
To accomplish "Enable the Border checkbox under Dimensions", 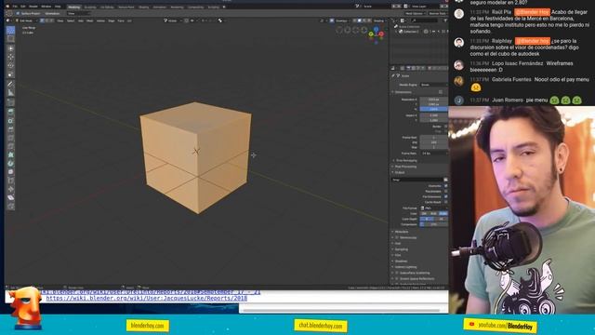I will pos(445,127).
